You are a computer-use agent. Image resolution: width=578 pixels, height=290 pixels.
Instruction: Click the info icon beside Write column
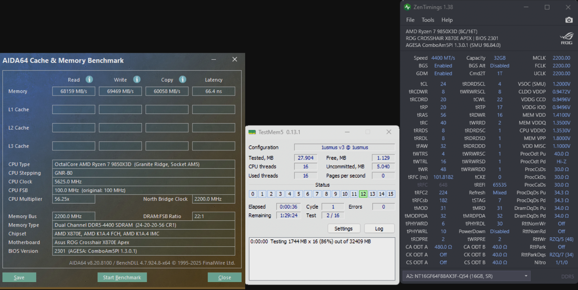137,79
